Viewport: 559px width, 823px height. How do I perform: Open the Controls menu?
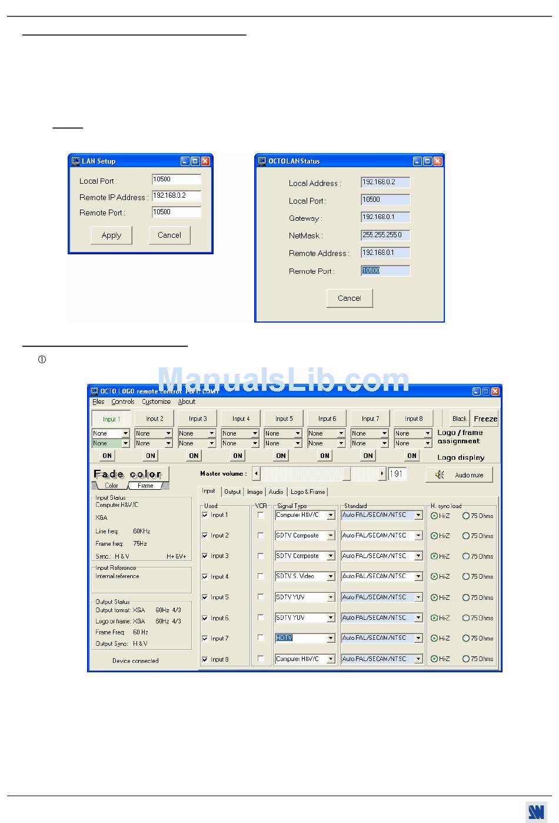(123, 401)
